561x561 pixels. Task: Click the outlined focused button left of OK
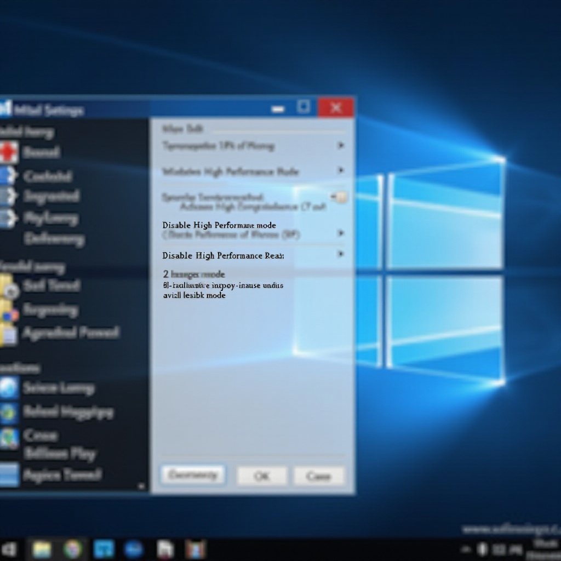(x=193, y=475)
